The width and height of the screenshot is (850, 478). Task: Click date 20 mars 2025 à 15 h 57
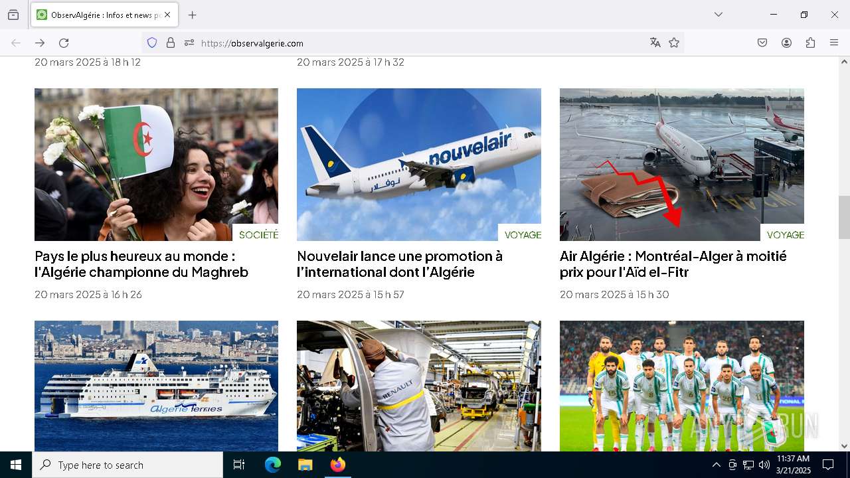tap(351, 294)
